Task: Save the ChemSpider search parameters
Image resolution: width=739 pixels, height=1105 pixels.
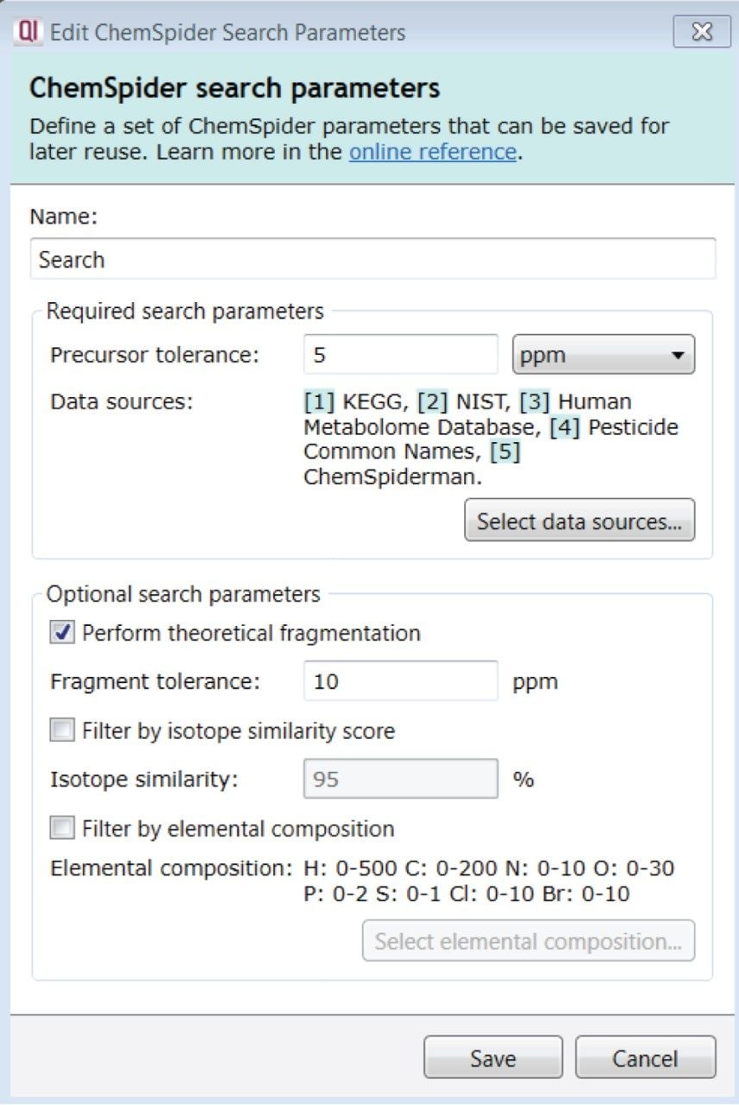Action: pos(492,1058)
